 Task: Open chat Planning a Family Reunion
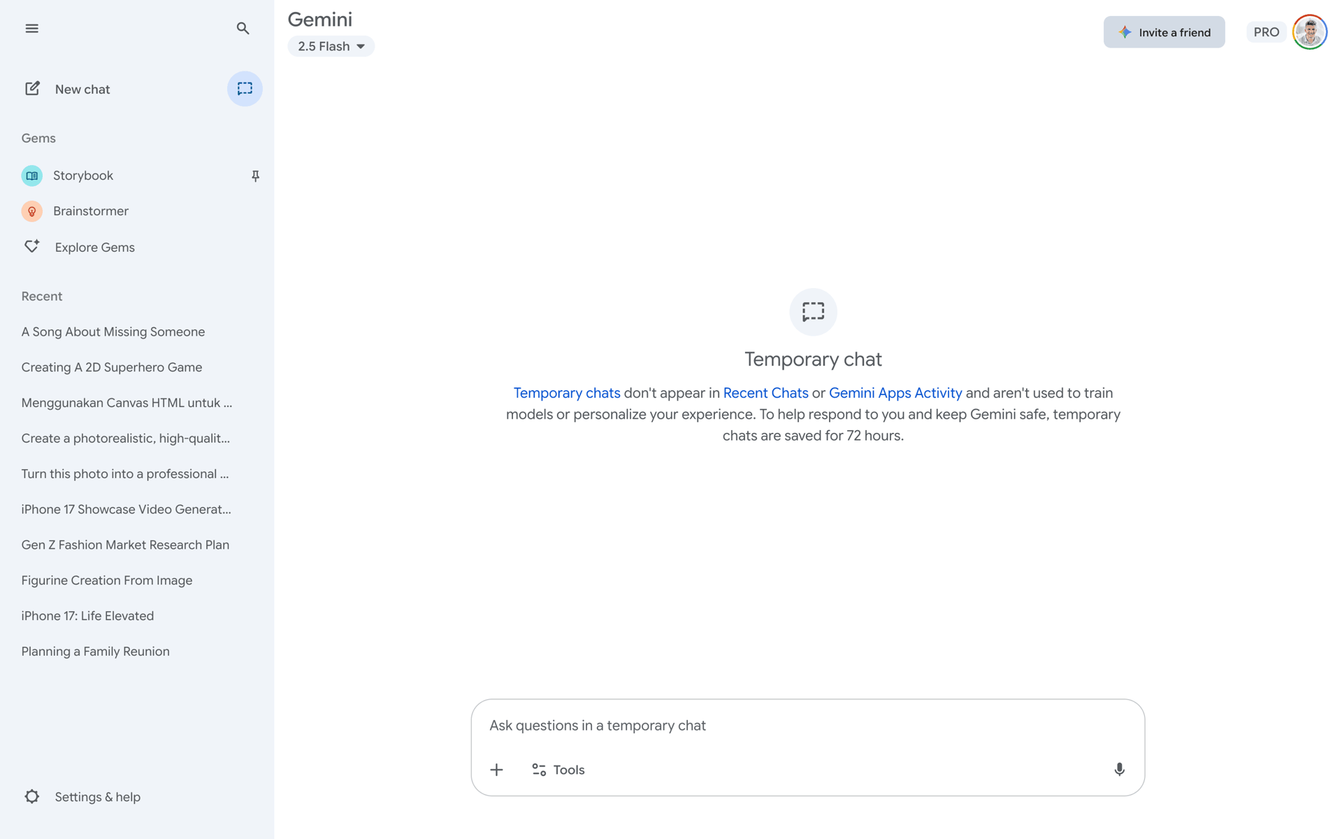click(96, 652)
